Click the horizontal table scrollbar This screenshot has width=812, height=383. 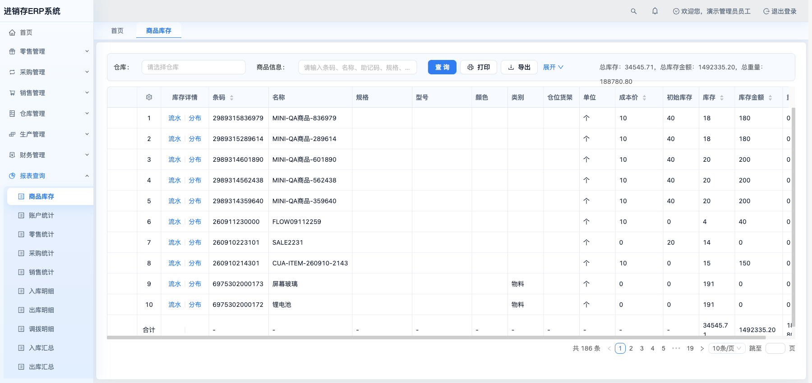pos(436,337)
